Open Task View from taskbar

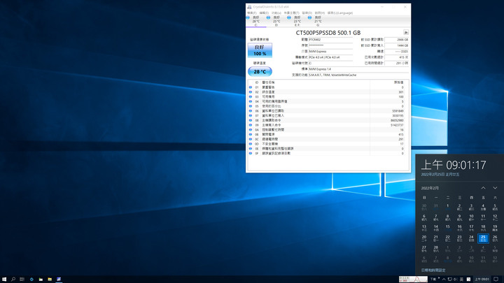click(22, 279)
